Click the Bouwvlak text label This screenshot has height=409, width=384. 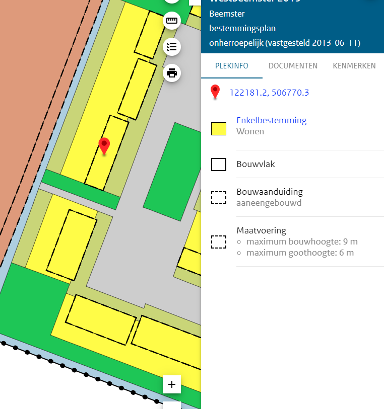point(255,165)
